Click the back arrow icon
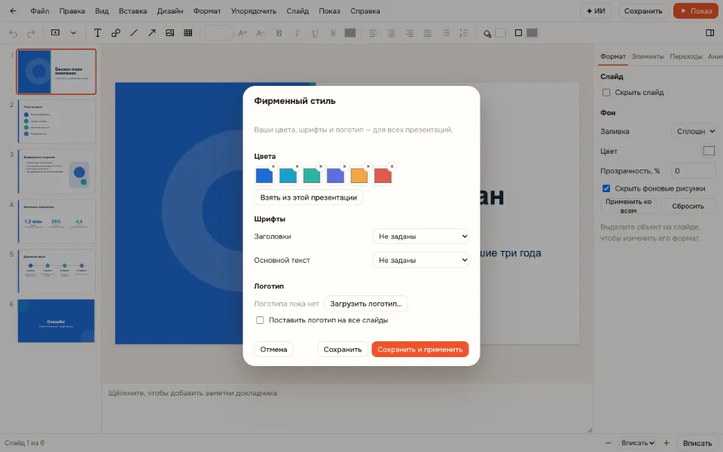This screenshot has height=452, width=723. pos(13,11)
